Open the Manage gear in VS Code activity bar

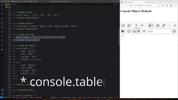pyautogui.click(x=2, y=94)
